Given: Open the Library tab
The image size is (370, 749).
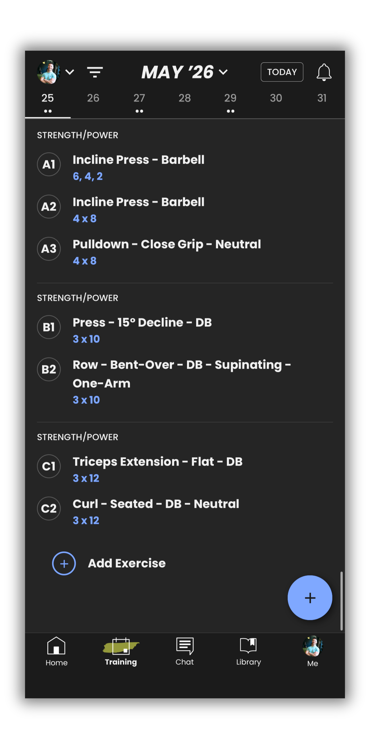Looking at the screenshot, I should [x=248, y=651].
